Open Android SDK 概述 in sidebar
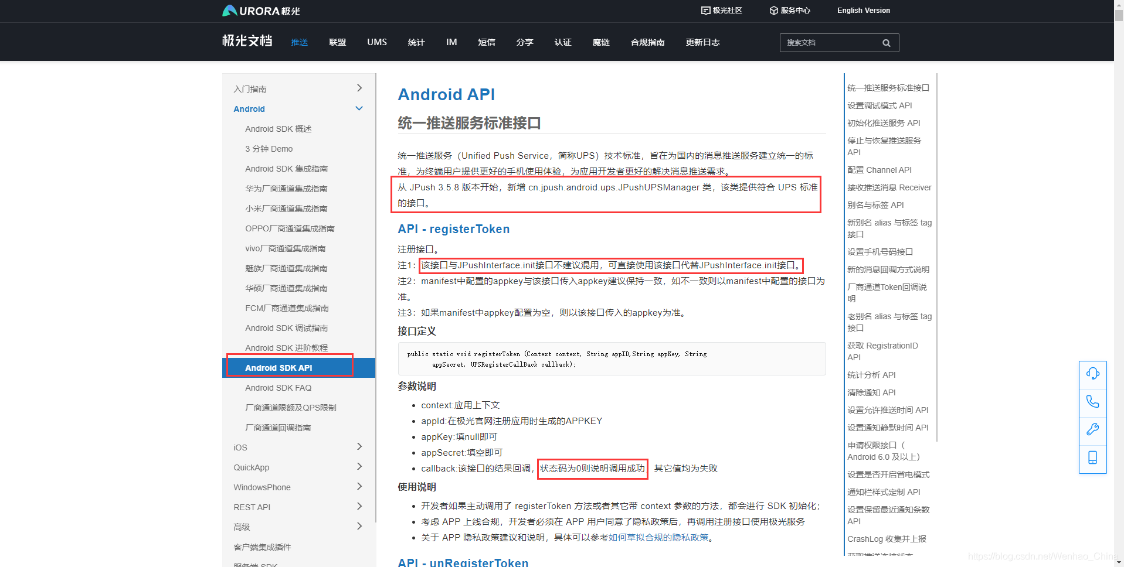1124x567 pixels. 278,129
